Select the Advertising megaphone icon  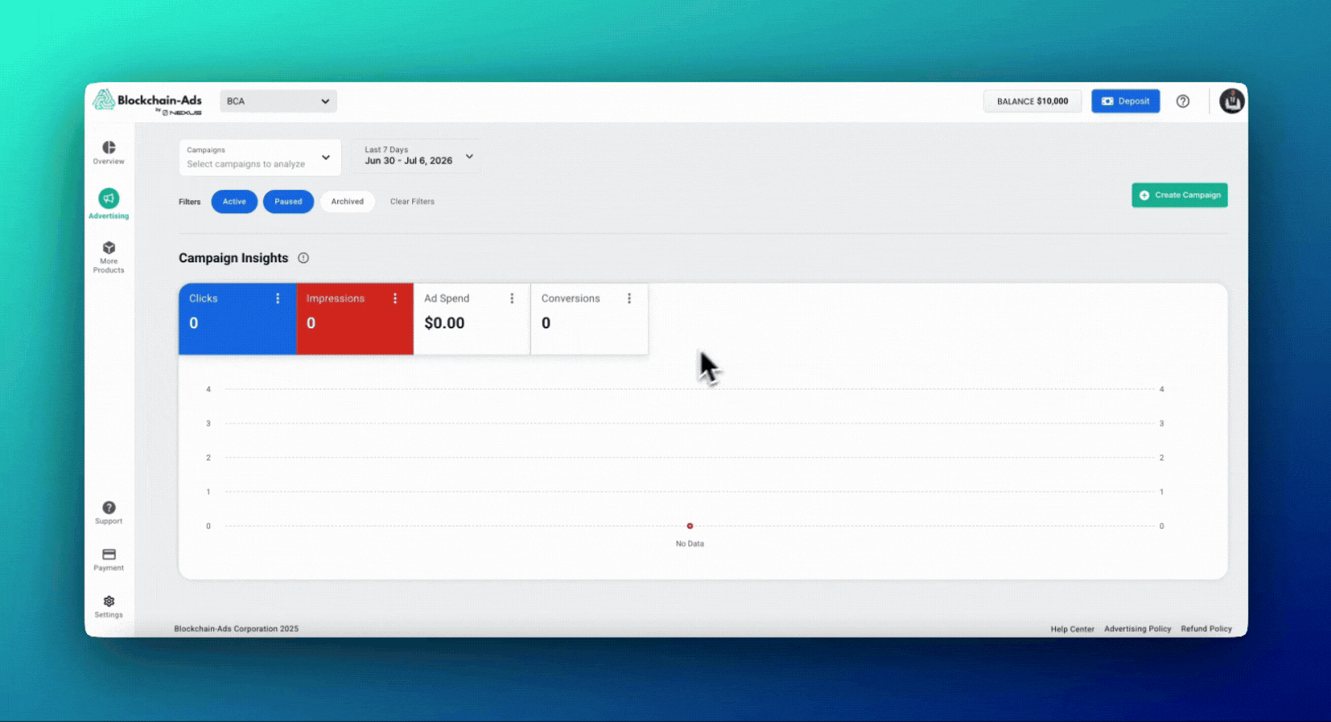point(109,198)
